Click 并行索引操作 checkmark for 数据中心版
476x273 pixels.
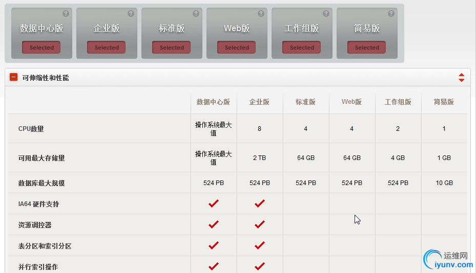pyautogui.click(x=214, y=266)
